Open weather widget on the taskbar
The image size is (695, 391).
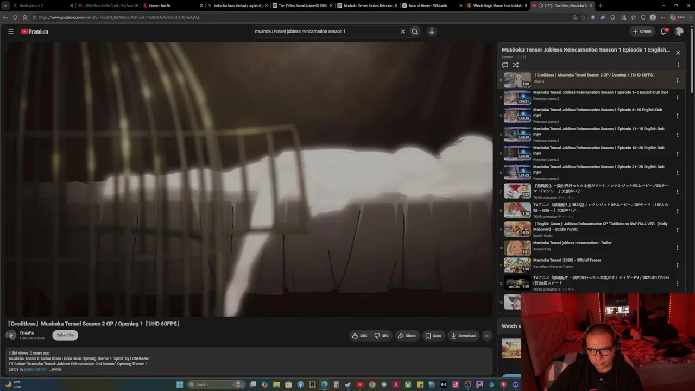click(13, 384)
